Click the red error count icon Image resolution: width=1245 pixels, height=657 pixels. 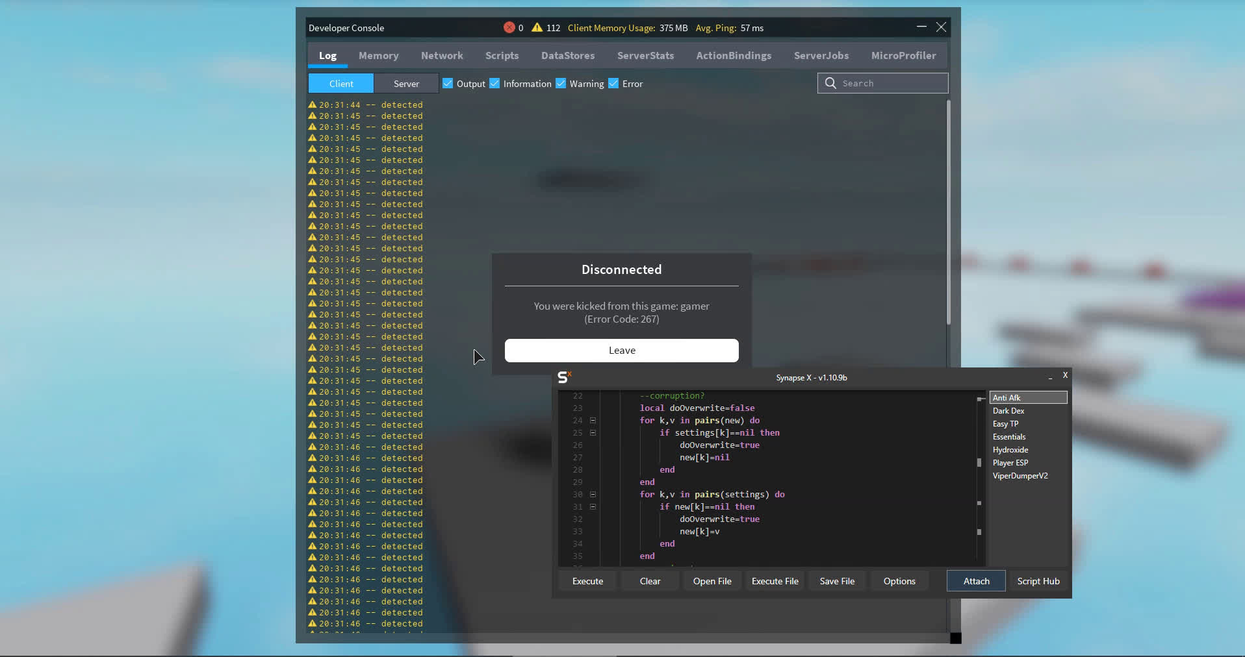[x=509, y=27]
